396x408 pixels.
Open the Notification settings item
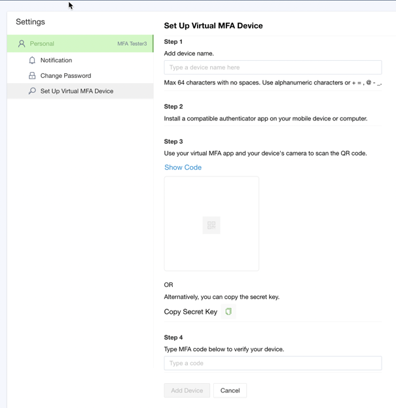coord(56,60)
